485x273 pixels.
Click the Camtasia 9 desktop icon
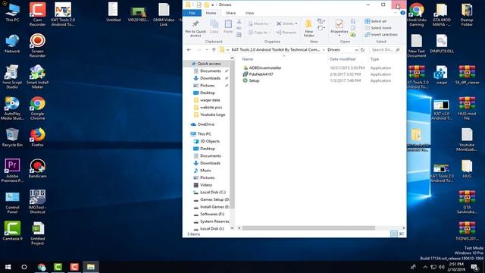[x=12, y=231]
